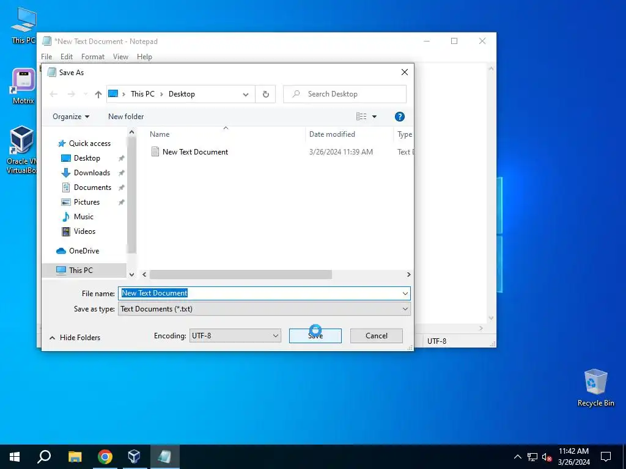Click the This PC desktop icon
This screenshot has width=626, height=469.
(x=24, y=25)
